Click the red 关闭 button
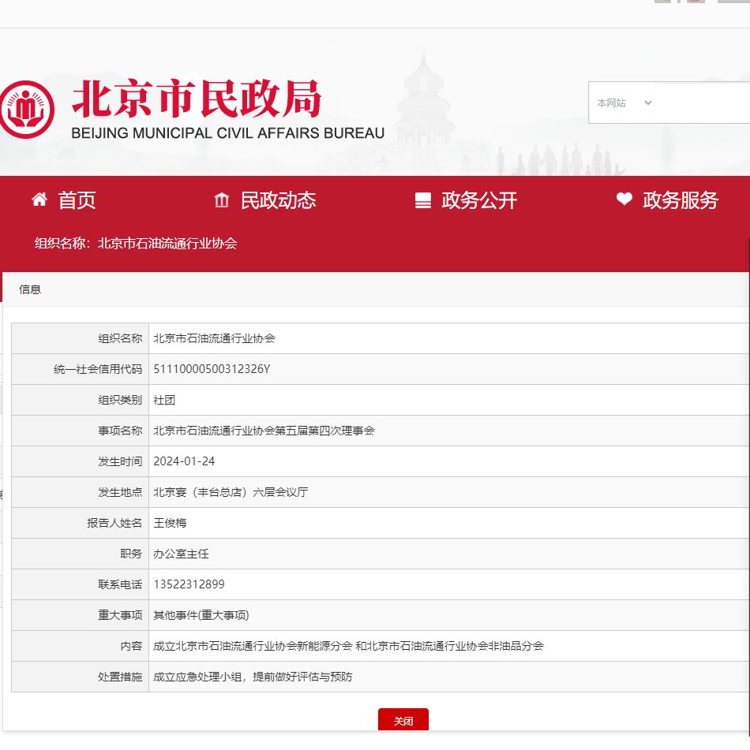750x750 pixels. tap(403, 719)
